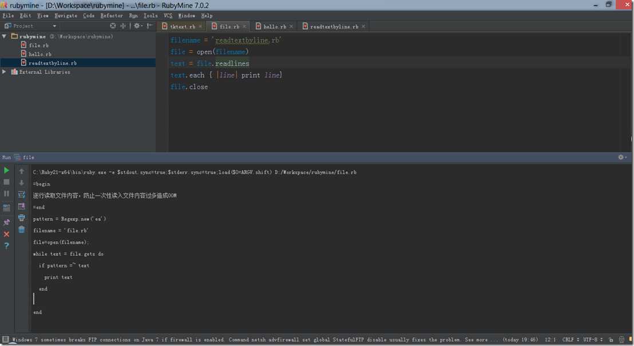Open the Run menu
634x346 pixels.
coord(133,16)
